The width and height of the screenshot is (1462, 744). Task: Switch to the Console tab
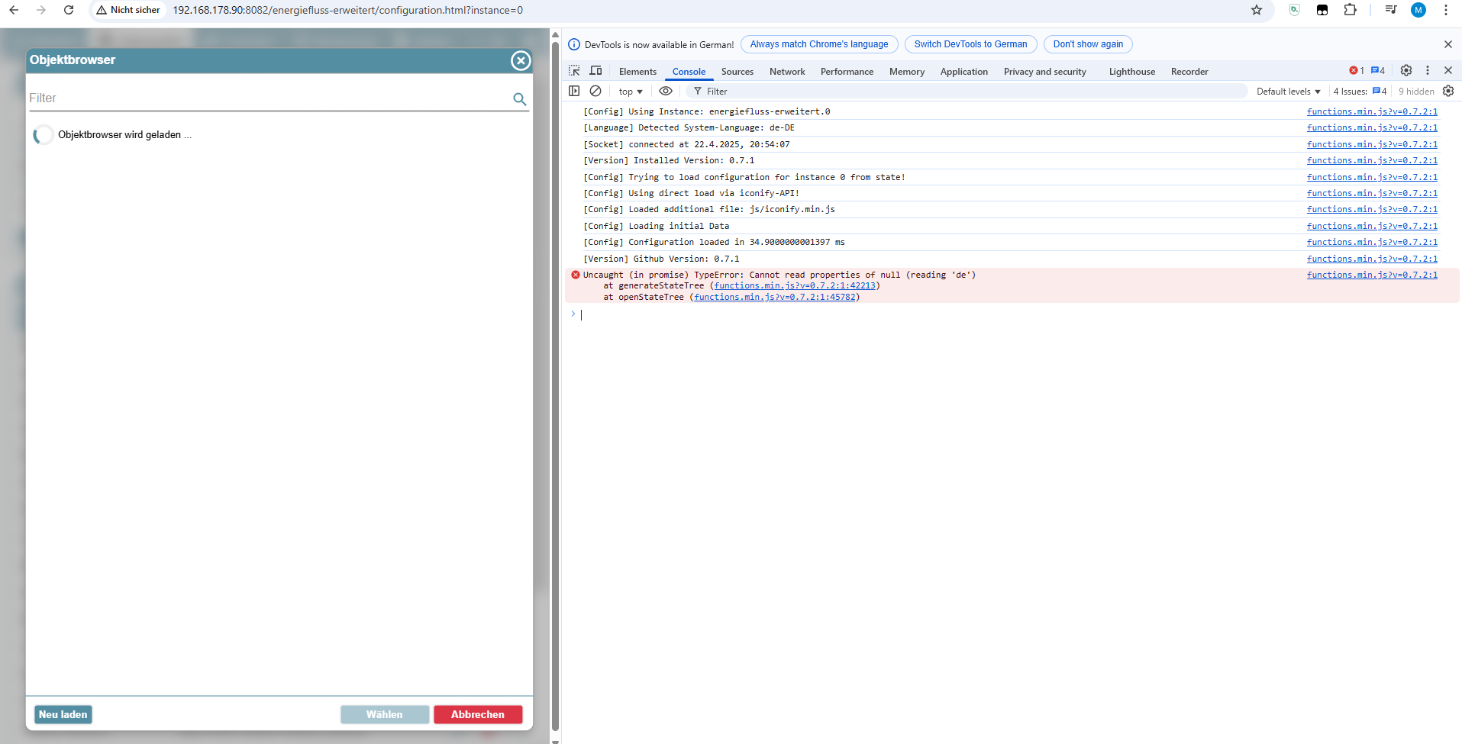click(x=689, y=72)
